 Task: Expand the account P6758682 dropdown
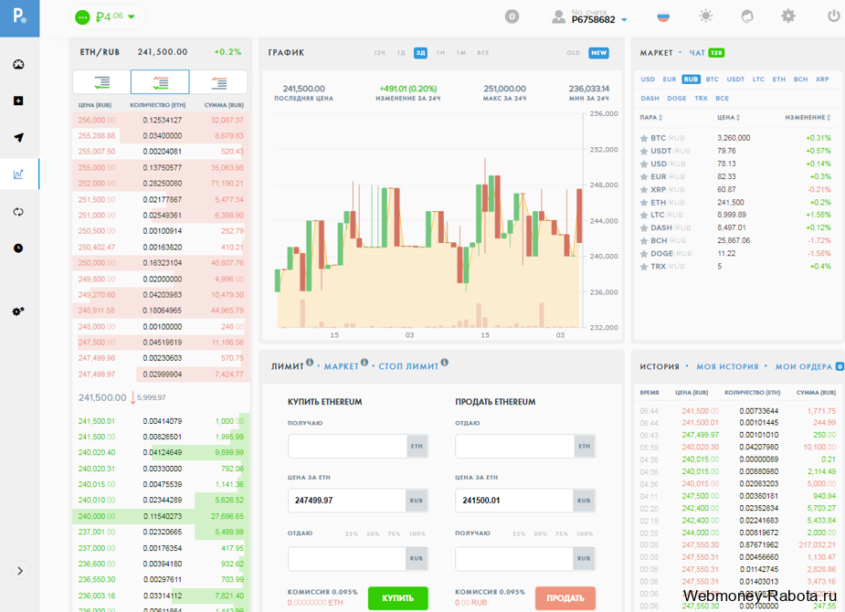(624, 20)
